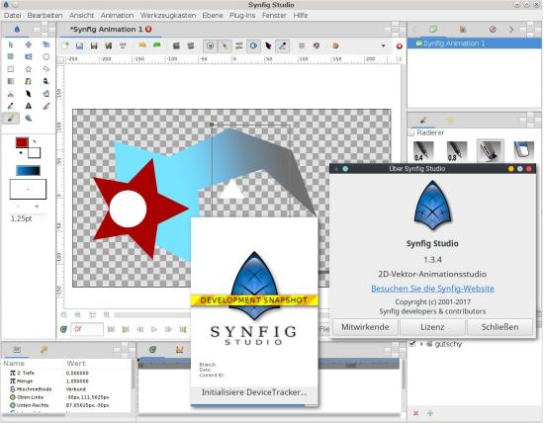This screenshot has width=544, height=423.
Task: Click the left arrow in panel tab strip
Action: [414, 30]
